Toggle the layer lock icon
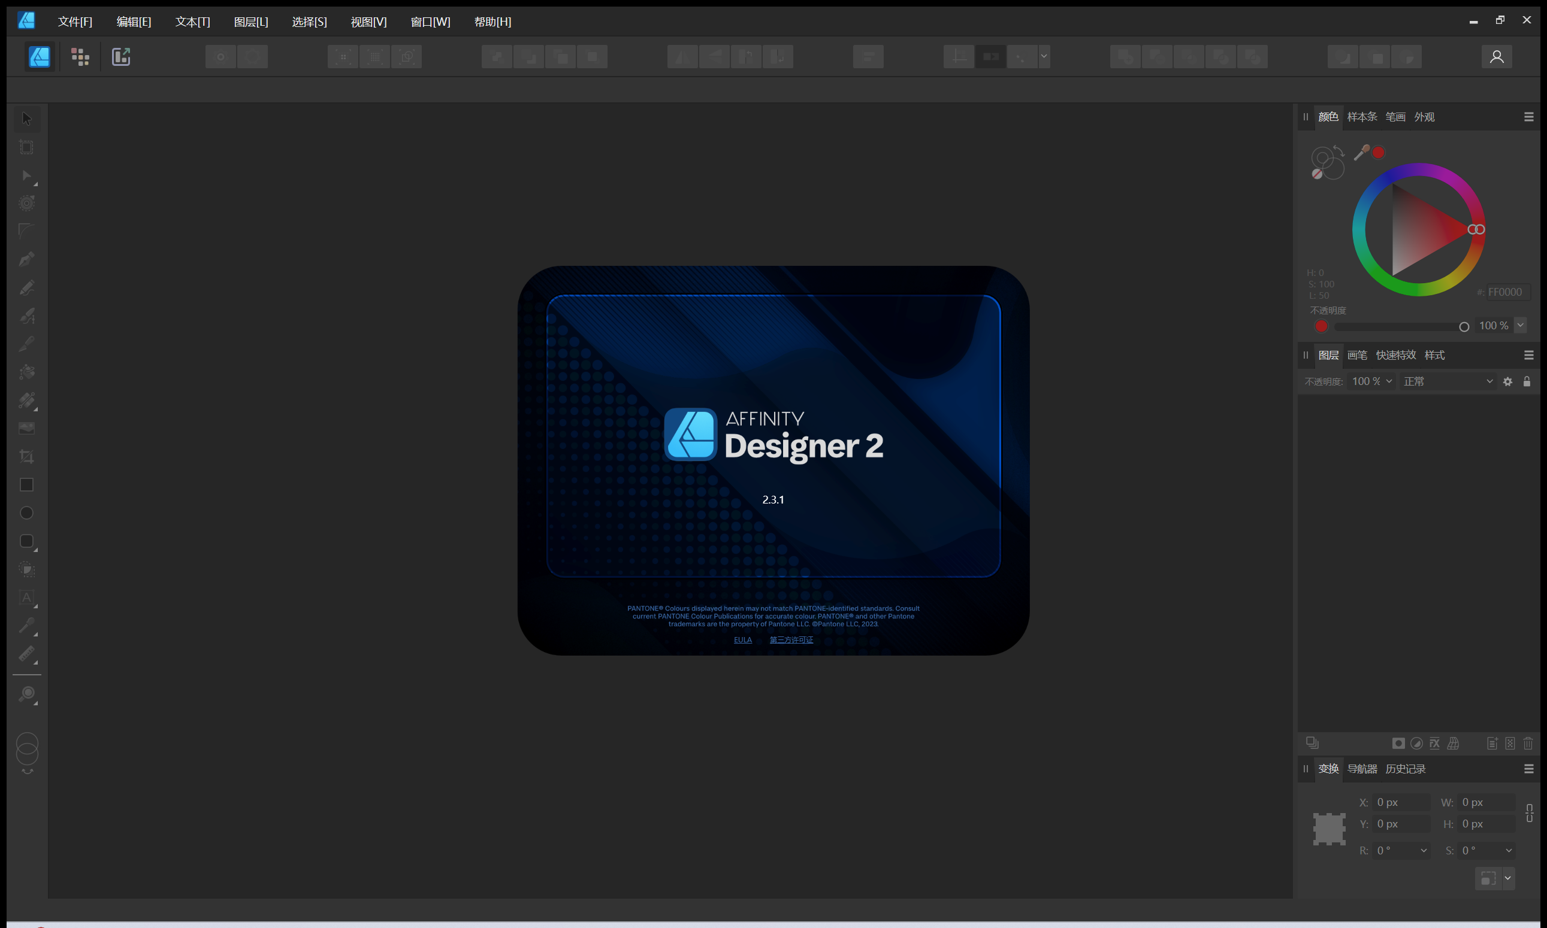 click(x=1527, y=381)
